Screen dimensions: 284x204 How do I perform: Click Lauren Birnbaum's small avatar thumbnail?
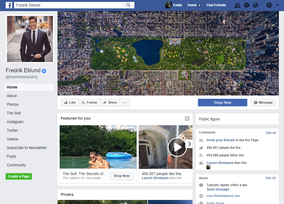point(208,167)
